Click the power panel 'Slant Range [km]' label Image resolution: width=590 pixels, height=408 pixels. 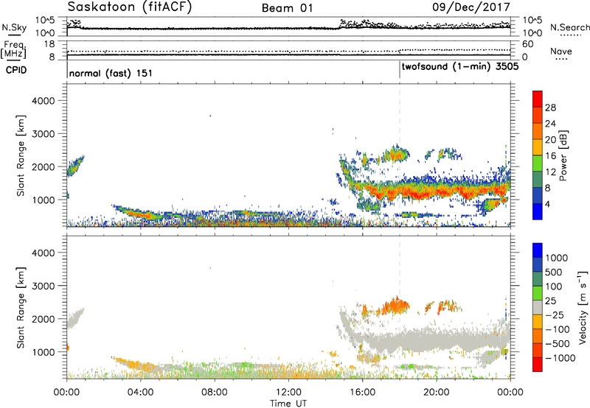pyautogui.click(x=21, y=155)
